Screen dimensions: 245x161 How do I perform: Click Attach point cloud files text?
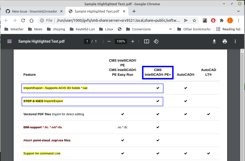tap(47, 140)
